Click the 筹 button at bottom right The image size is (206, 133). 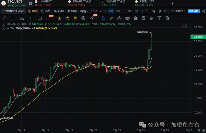(199, 130)
